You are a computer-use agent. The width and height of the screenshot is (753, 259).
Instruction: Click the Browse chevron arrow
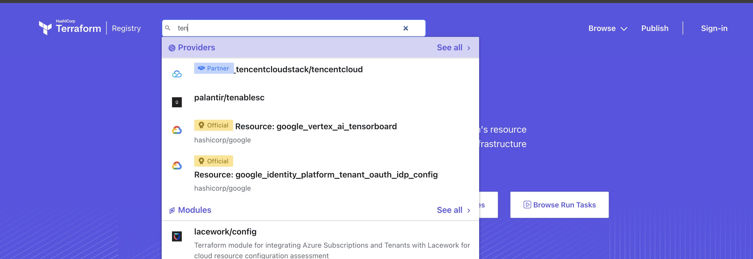[x=624, y=29]
